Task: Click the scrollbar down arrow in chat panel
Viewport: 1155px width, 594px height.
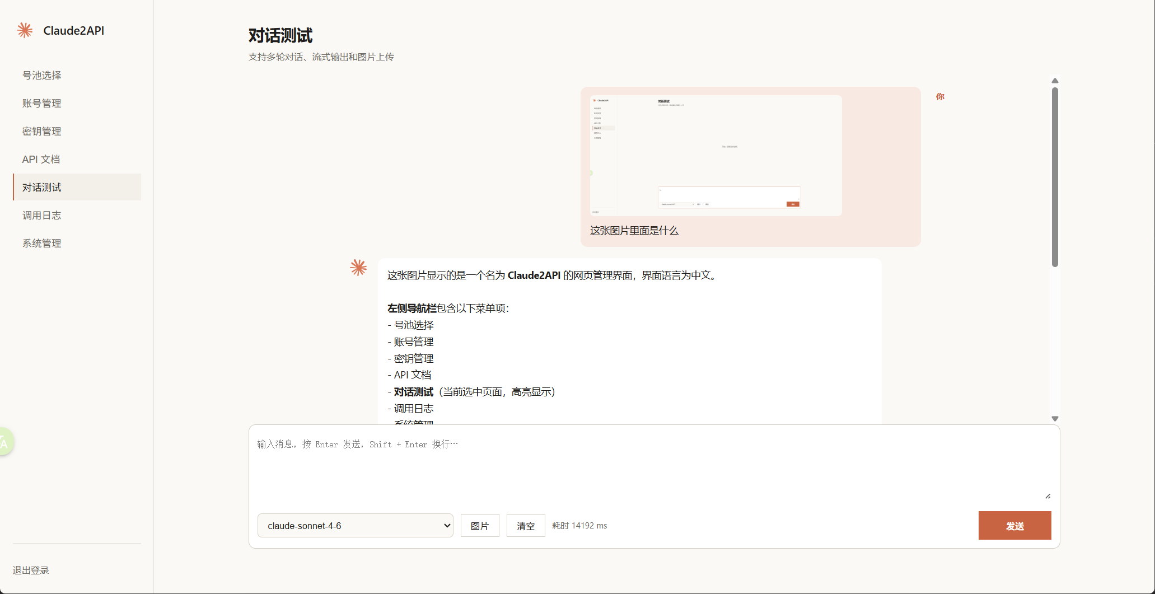Action: click(x=1055, y=419)
